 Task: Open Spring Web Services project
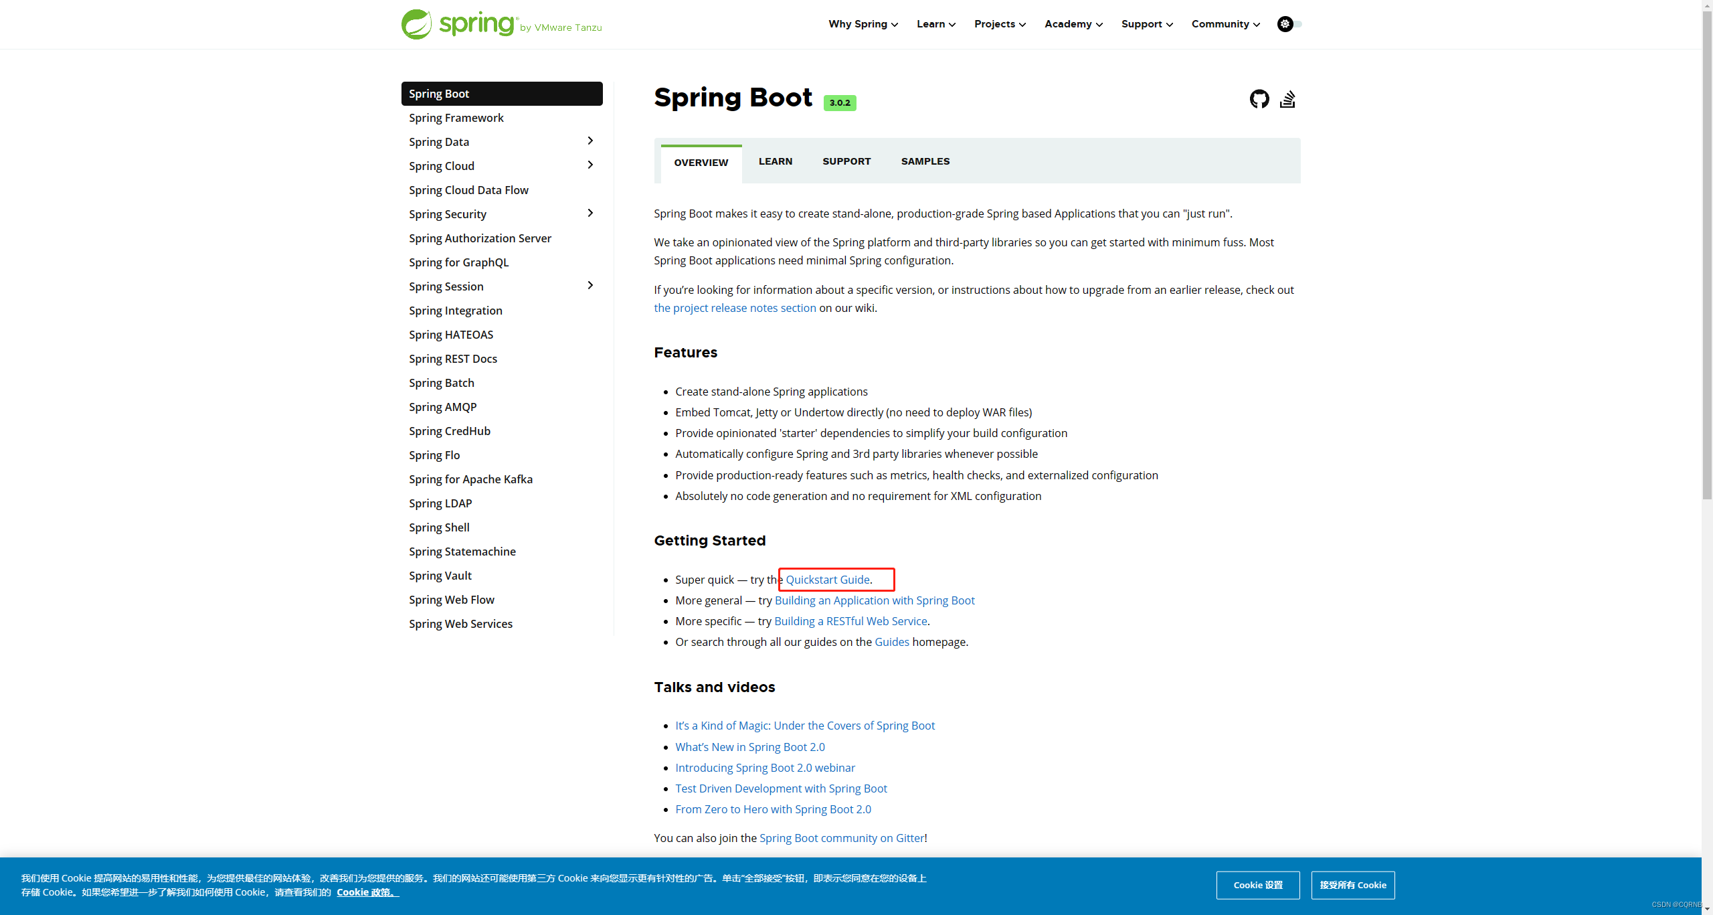pos(460,624)
